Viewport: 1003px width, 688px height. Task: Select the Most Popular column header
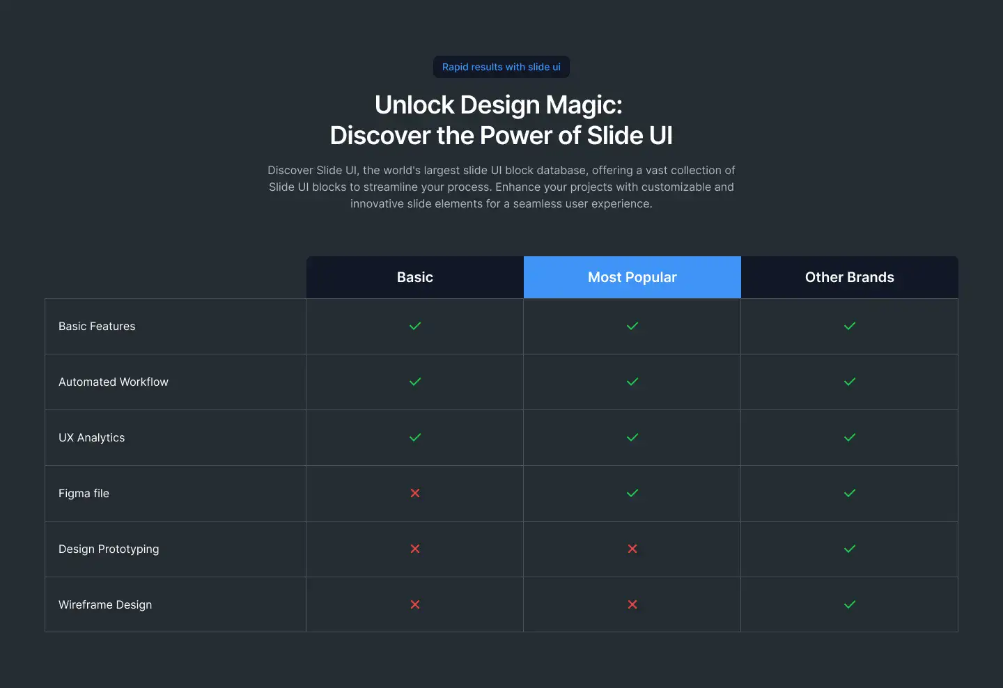pyautogui.click(x=632, y=277)
